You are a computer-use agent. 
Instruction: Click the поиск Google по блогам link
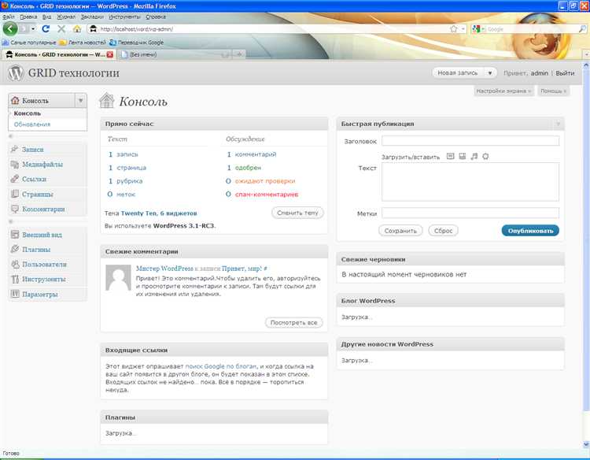point(221,366)
